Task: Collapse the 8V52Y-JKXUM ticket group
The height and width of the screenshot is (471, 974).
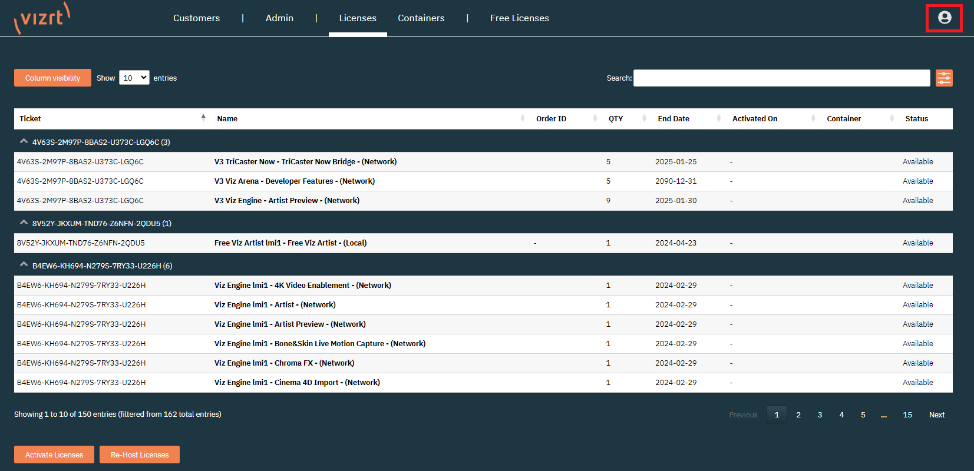Action: 24,223
